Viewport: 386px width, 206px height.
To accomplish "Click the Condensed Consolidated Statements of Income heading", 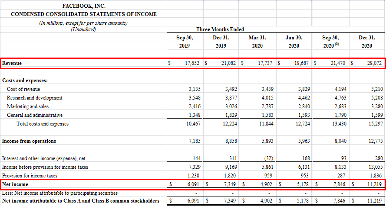I will [x=84, y=14].
